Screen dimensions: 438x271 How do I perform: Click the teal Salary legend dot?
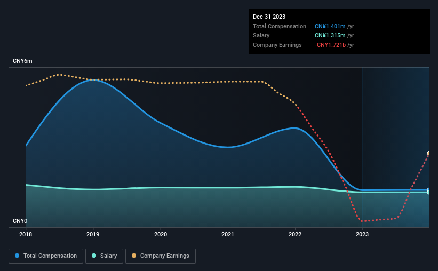click(94, 256)
